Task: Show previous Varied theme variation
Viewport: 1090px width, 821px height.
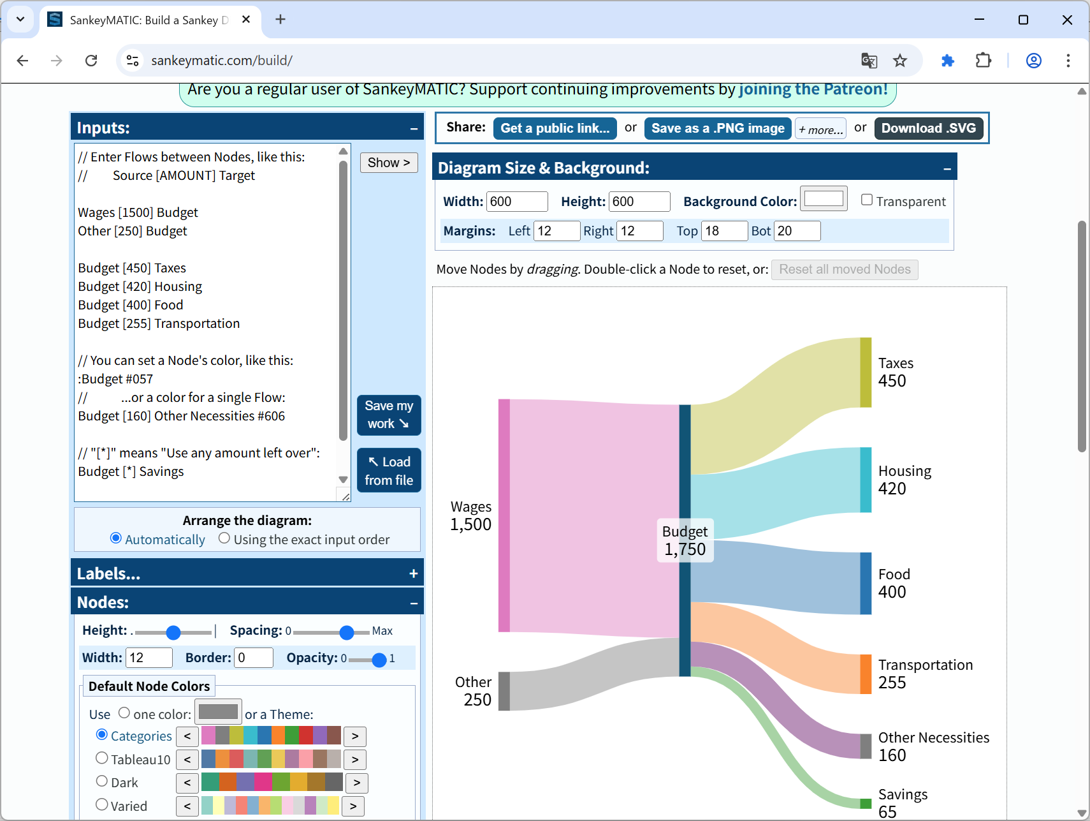Action: coord(187,806)
